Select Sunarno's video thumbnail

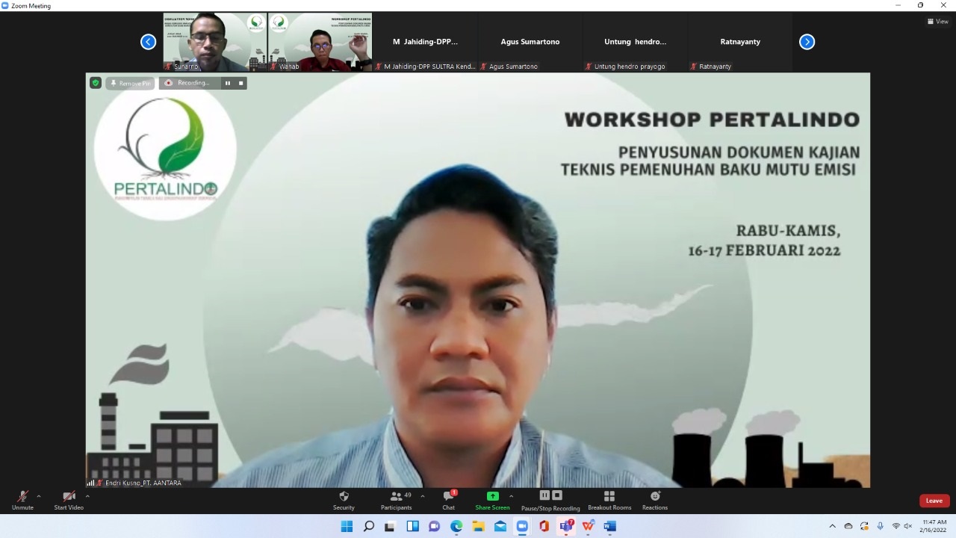point(215,42)
